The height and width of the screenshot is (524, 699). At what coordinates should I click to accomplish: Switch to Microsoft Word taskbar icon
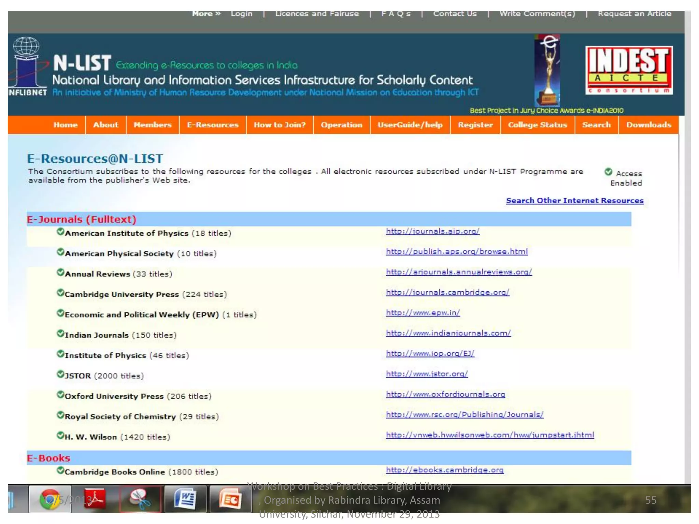pyautogui.click(x=185, y=499)
